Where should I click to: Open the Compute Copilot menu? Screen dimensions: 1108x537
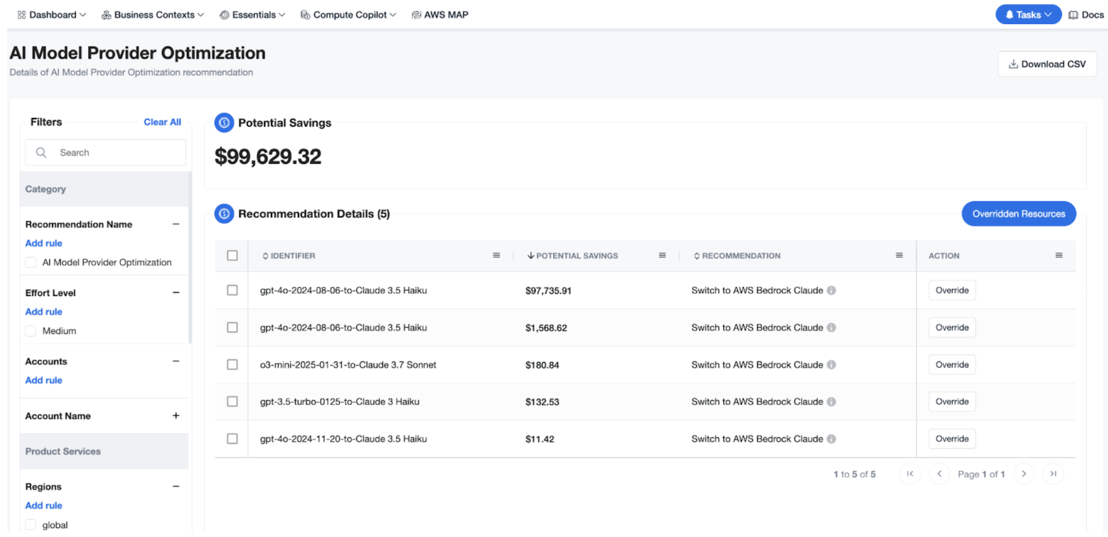coord(348,15)
